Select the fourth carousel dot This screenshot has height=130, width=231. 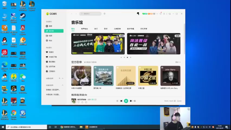pos(131,57)
